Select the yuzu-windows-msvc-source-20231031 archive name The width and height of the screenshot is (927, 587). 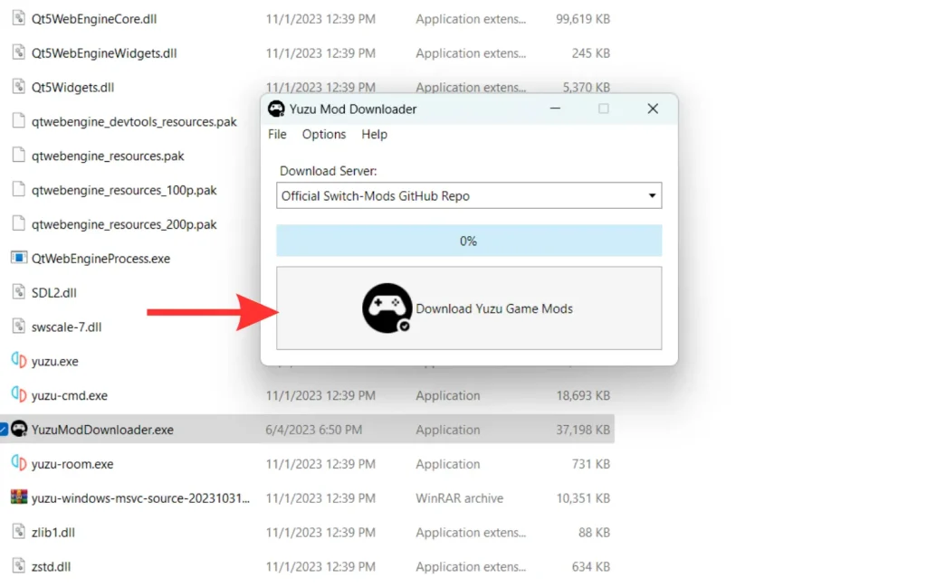pos(140,498)
